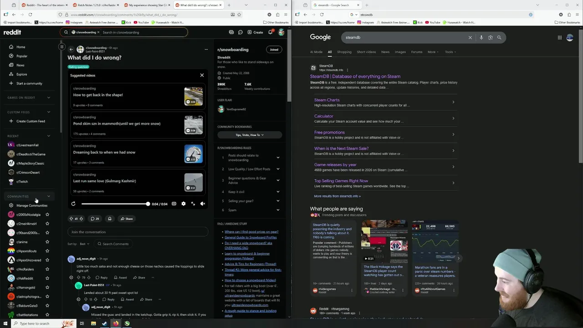
Task: Open Google Forums results tab
Action: pos(417,52)
